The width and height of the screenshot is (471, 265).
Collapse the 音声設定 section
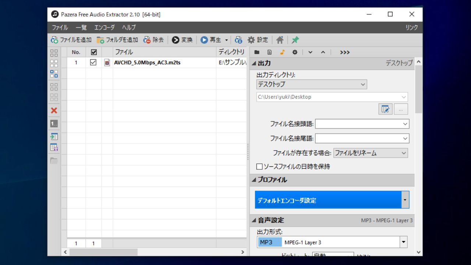(254, 220)
